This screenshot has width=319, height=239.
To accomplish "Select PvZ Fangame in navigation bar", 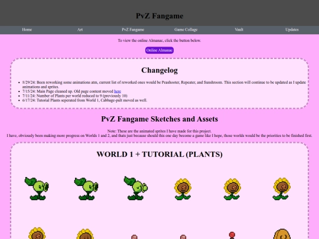I will coord(133,30).
